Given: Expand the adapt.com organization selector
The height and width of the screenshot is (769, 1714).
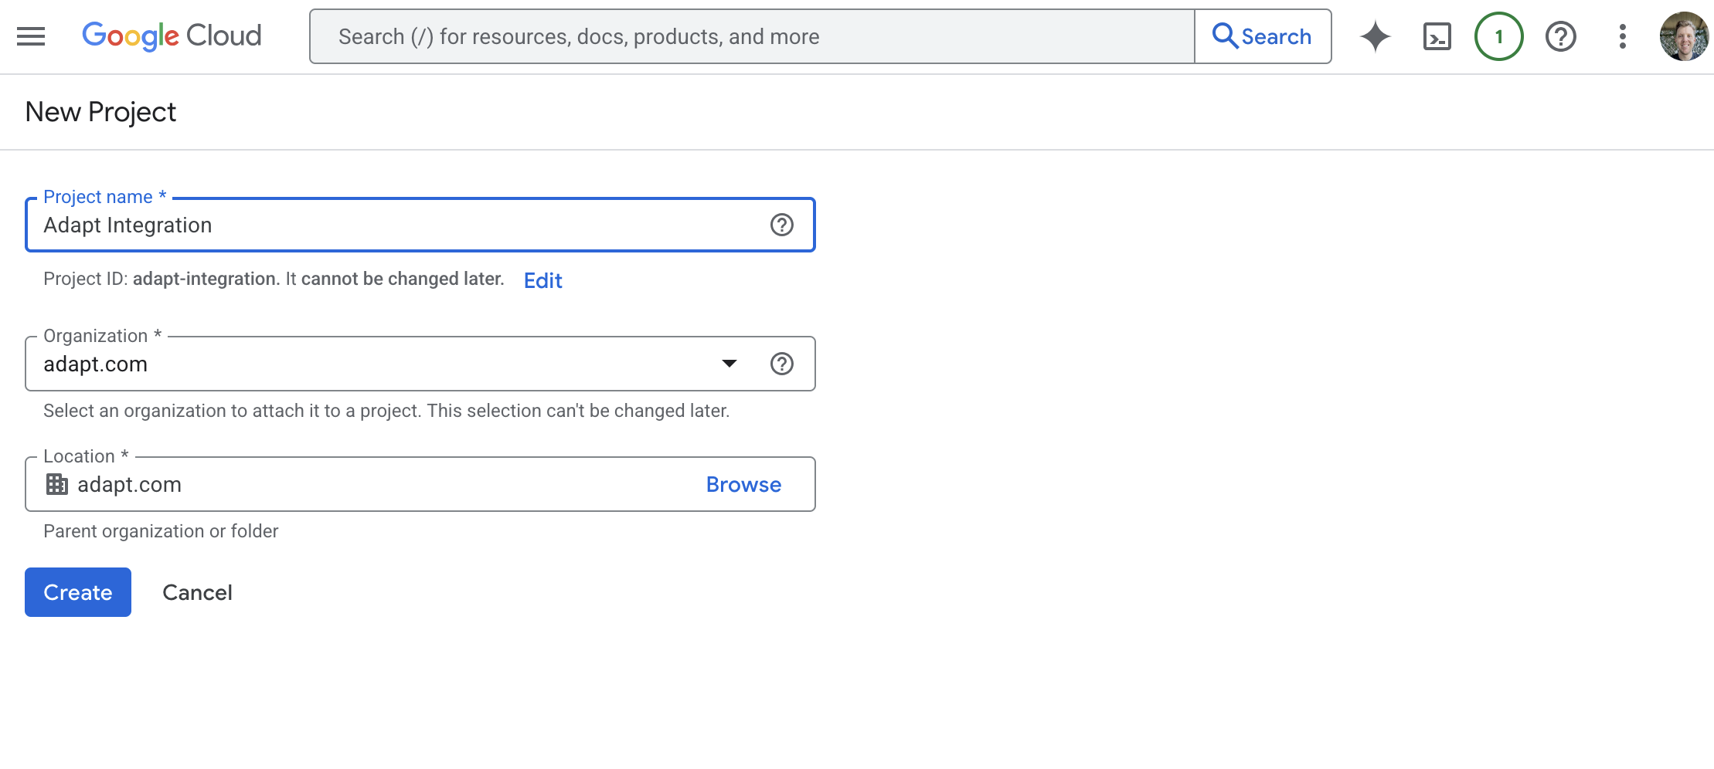Looking at the screenshot, I should tap(729, 364).
